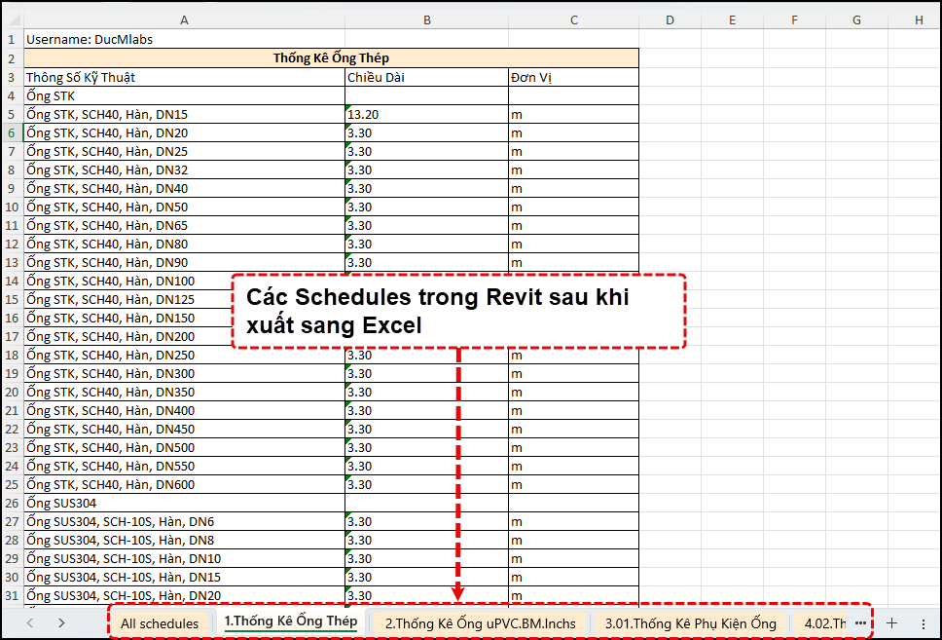Click the unit cell m in row 27
This screenshot has width=942, height=640.
[x=574, y=521]
